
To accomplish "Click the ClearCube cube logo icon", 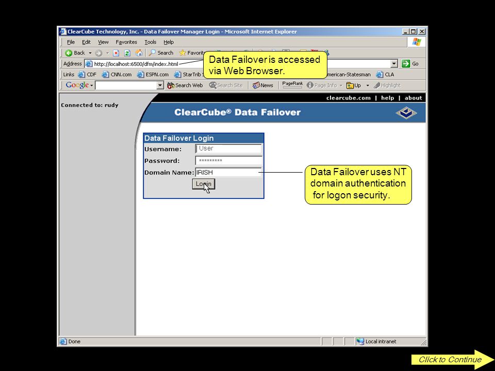I will (x=406, y=113).
